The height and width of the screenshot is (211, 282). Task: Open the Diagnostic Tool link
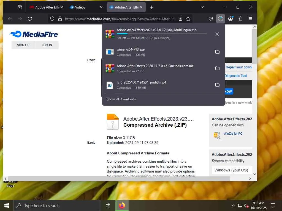pos(236,76)
